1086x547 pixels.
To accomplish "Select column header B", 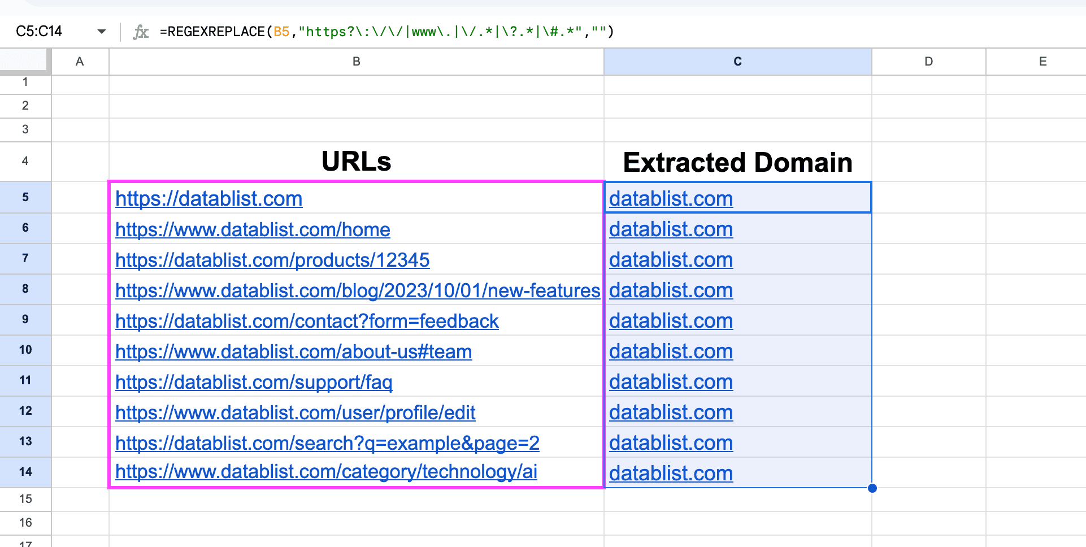I will click(x=355, y=62).
